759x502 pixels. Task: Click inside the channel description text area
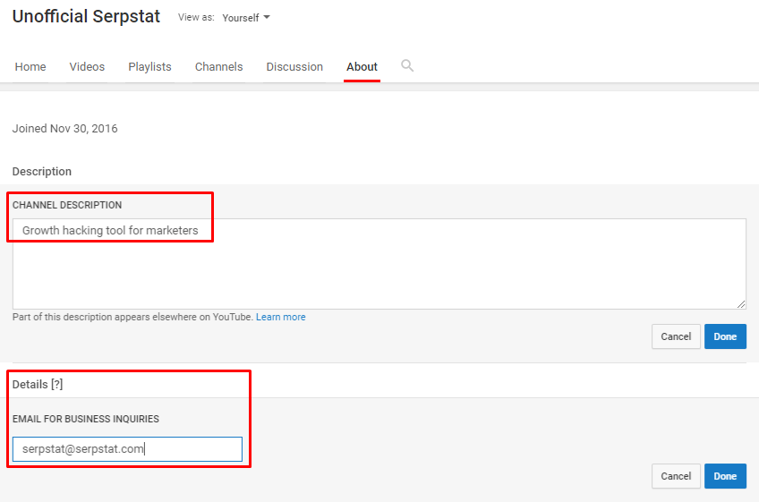(379, 264)
